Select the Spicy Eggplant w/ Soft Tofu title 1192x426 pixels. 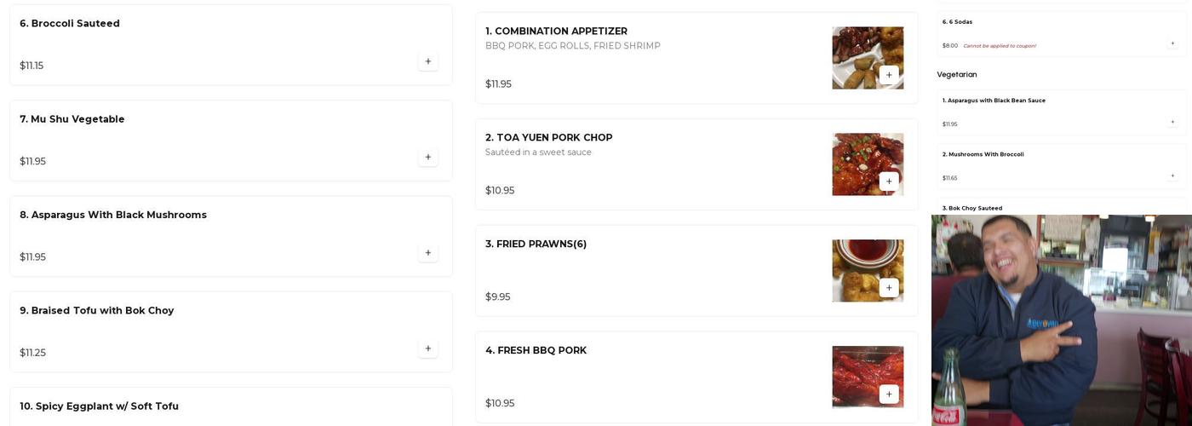[99, 406]
